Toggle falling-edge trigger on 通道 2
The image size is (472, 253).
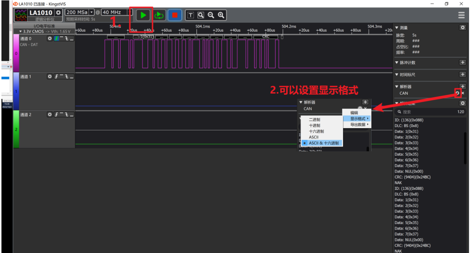pyautogui.click(x=66, y=115)
